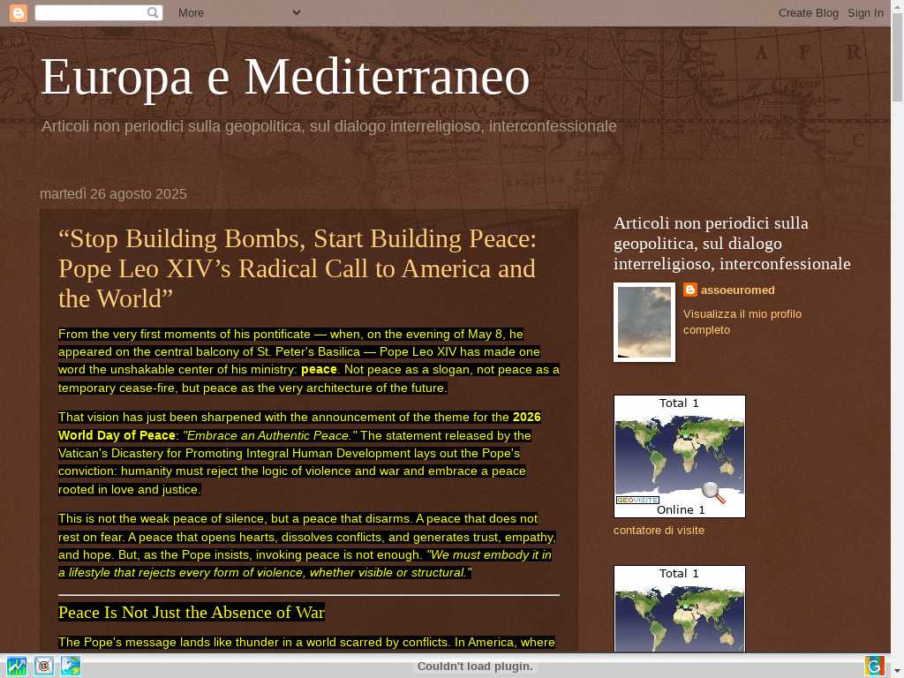904x678 pixels.
Task: Click the magnifying glass on the first visitor map
Action: point(713,493)
